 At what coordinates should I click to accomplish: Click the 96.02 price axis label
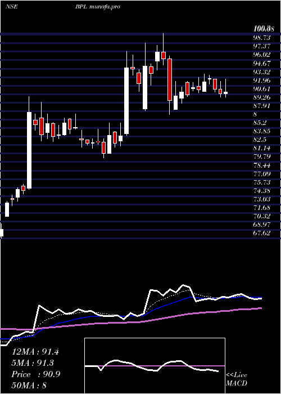[x=262, y=55]
